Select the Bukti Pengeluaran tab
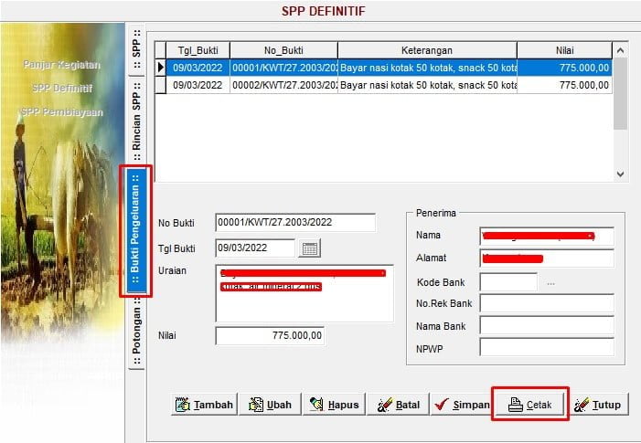The width and height of the screenshot is (641, 443). coord(136,230)
